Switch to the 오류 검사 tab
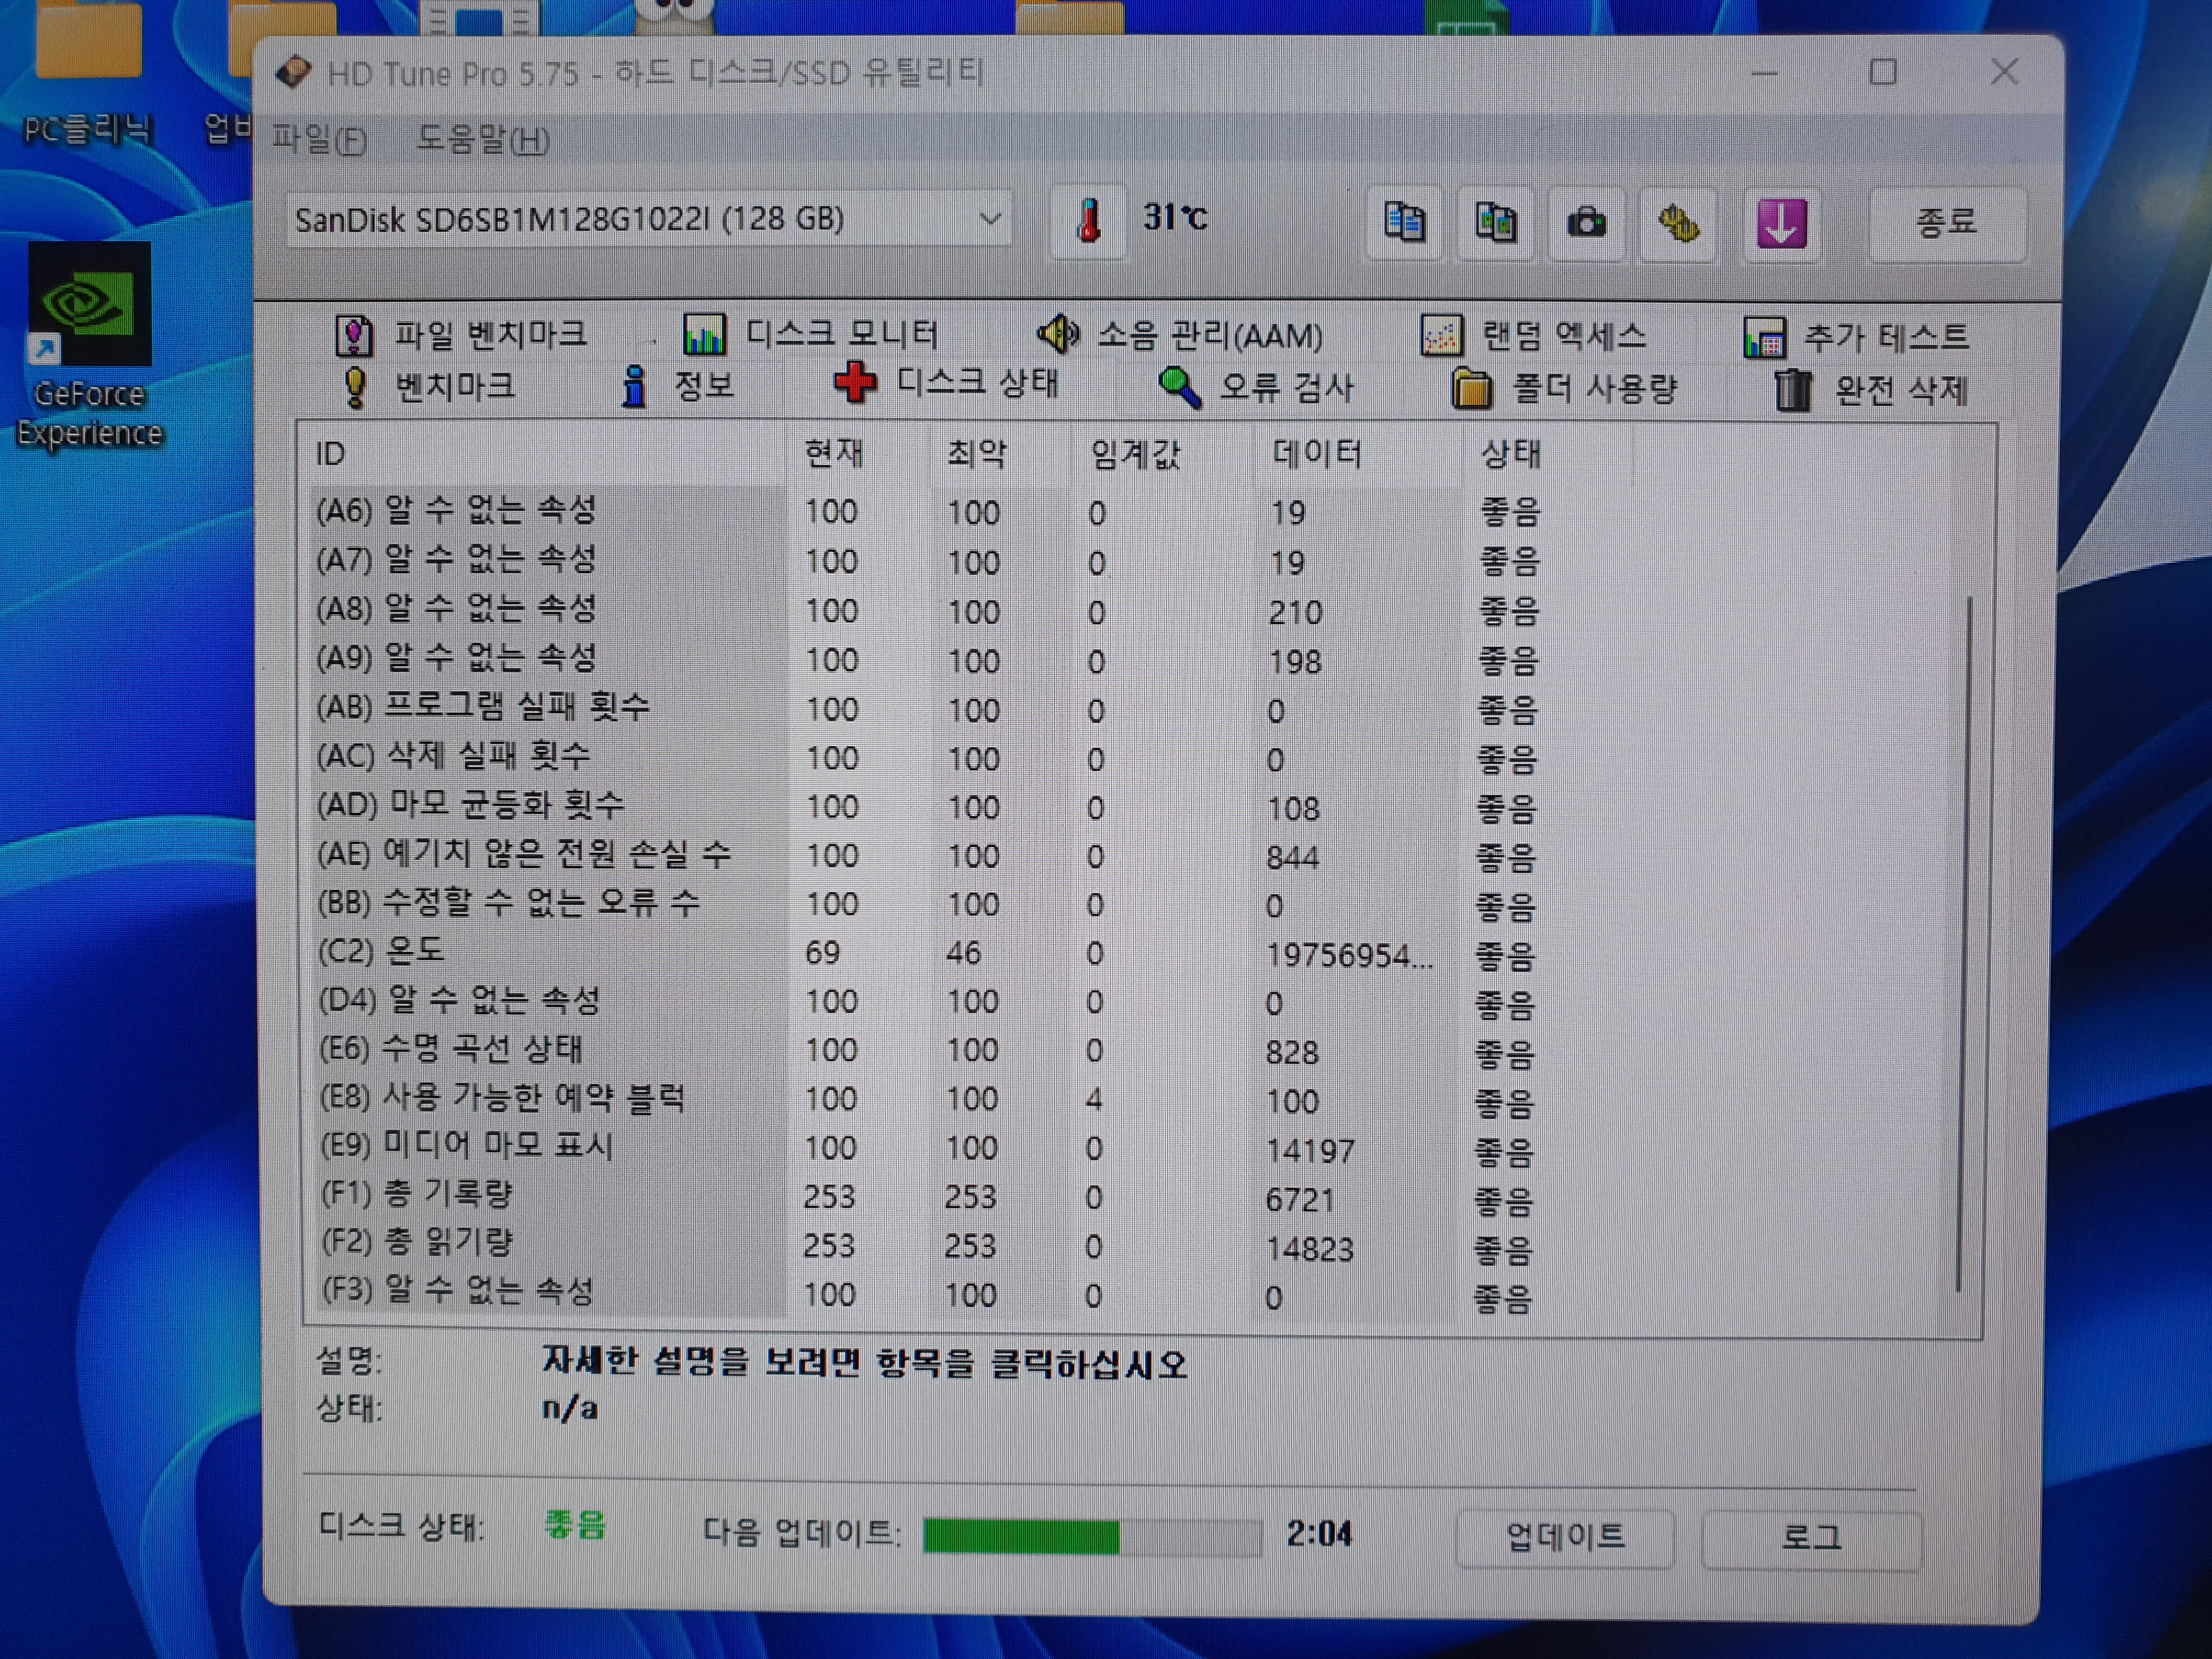2212x1659 pixels. pyautogui.click(x=1256, y=387)
